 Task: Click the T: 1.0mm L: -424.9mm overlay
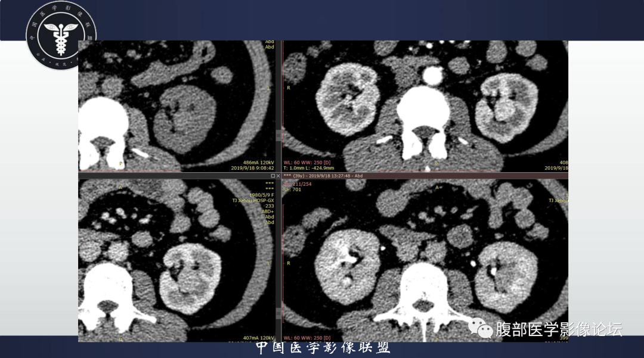[x=309, y=168]
